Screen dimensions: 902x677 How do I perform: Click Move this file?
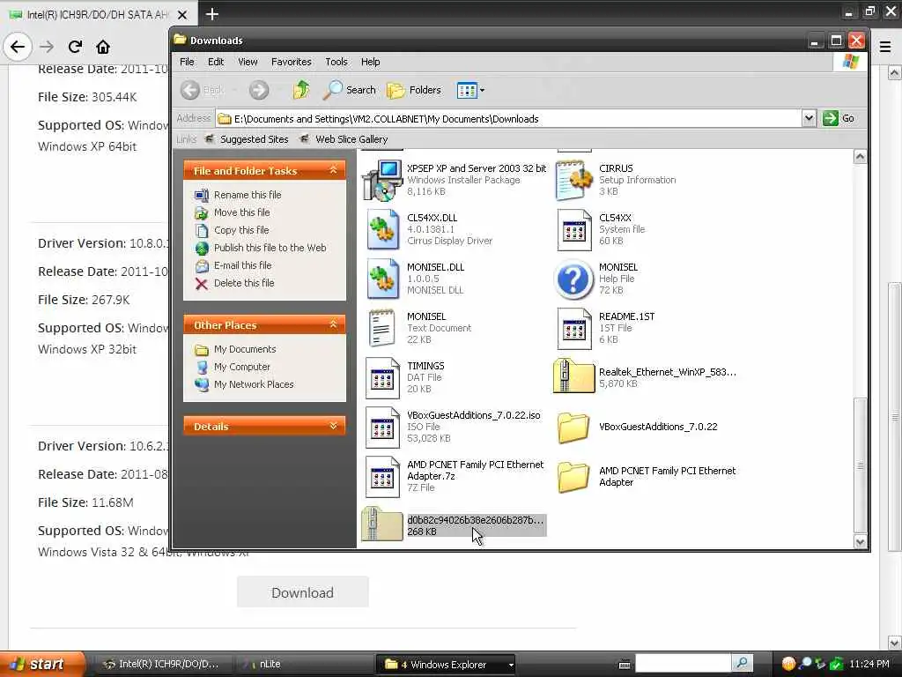pyautogui.click(x=241, y=212)
